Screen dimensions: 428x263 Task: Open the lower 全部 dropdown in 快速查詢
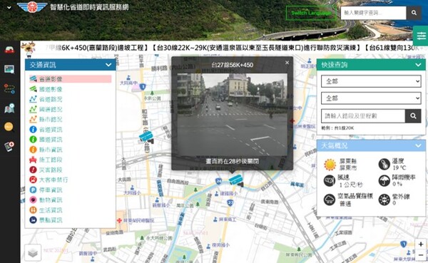(371, 98)
